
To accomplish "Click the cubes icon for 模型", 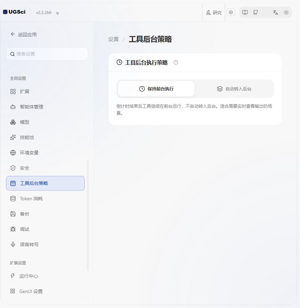I will click(x=13, y=122).
